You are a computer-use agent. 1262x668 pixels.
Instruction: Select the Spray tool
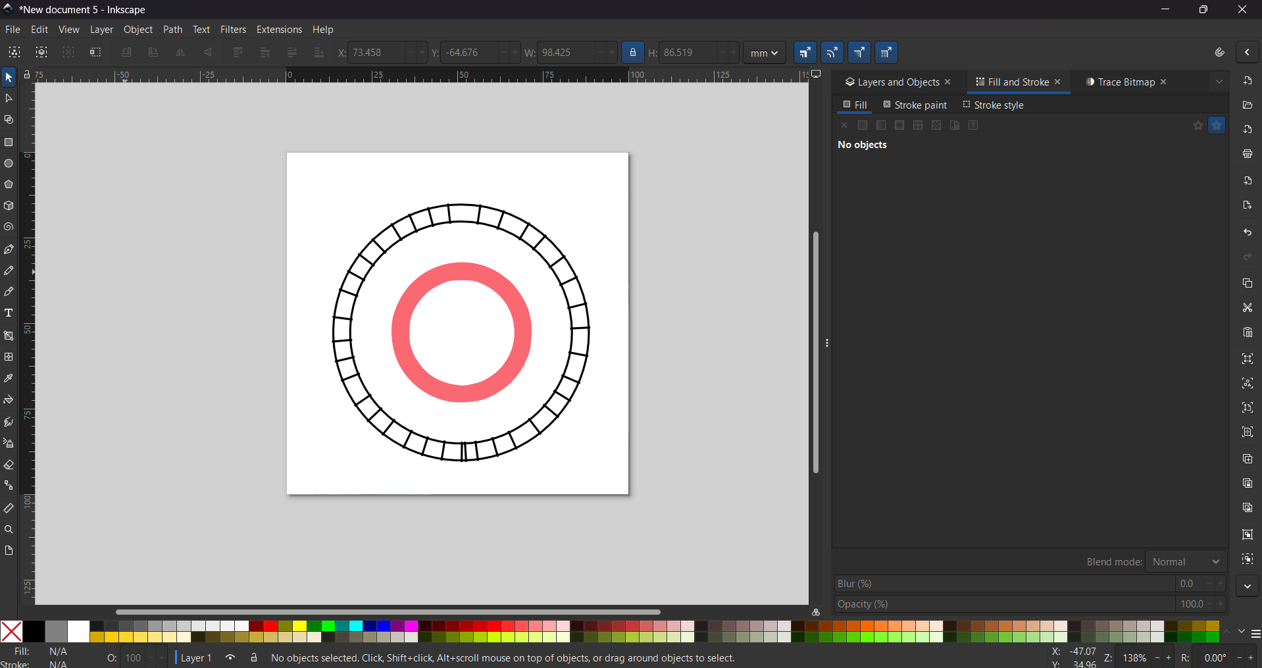point(9,443)
